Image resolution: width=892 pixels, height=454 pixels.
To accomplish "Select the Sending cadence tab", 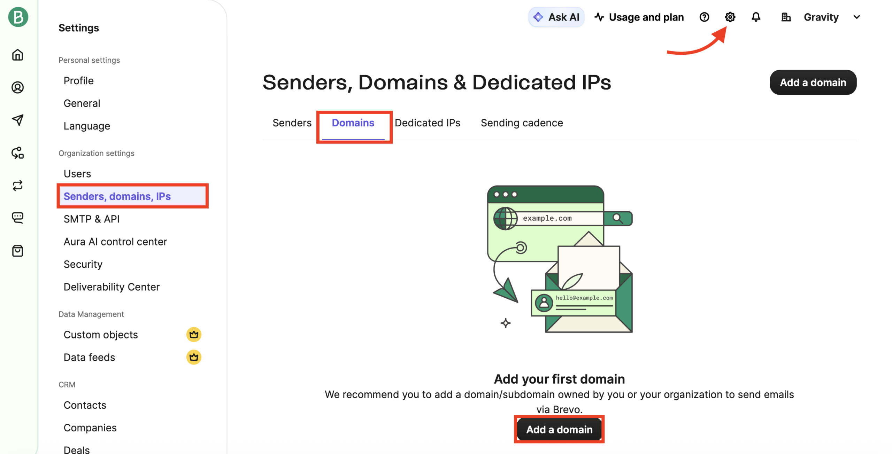I will pyautogui.click(x=522, y=123).
